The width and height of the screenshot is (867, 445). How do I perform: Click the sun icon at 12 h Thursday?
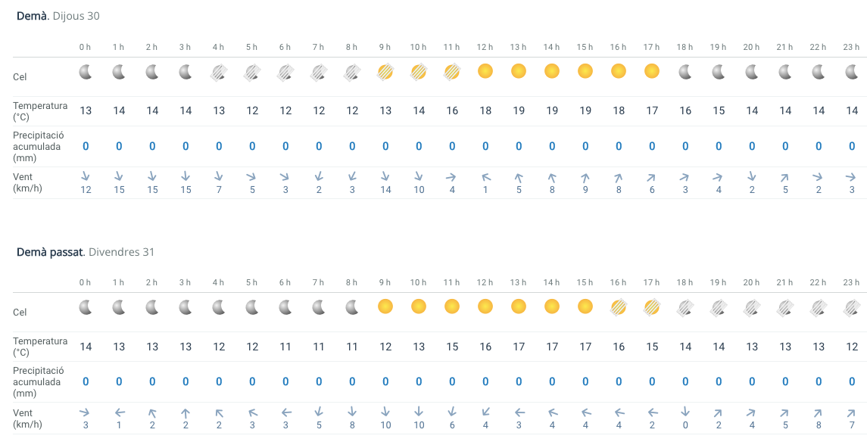(485, 71)
